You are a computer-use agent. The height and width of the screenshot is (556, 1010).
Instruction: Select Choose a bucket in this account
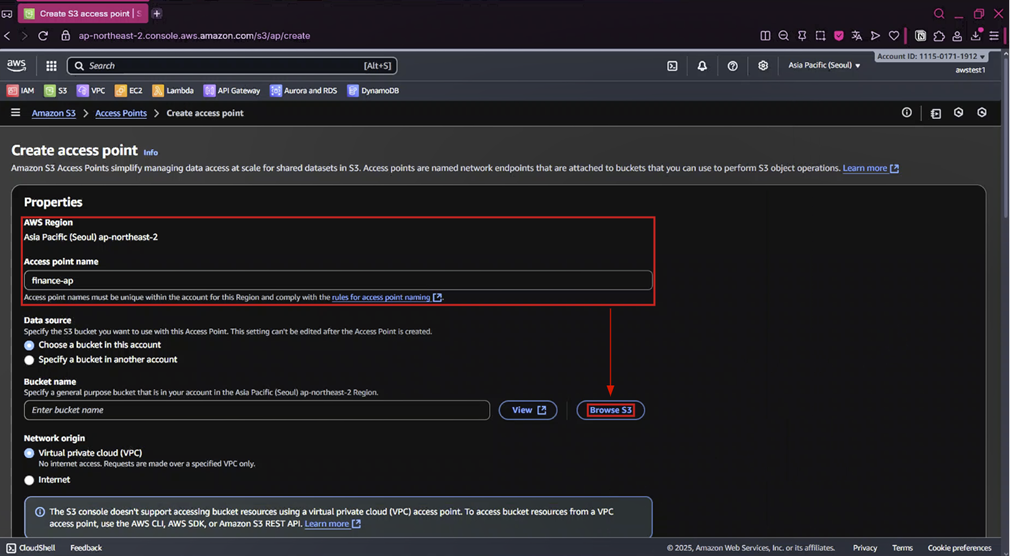(x=29, y=345)
